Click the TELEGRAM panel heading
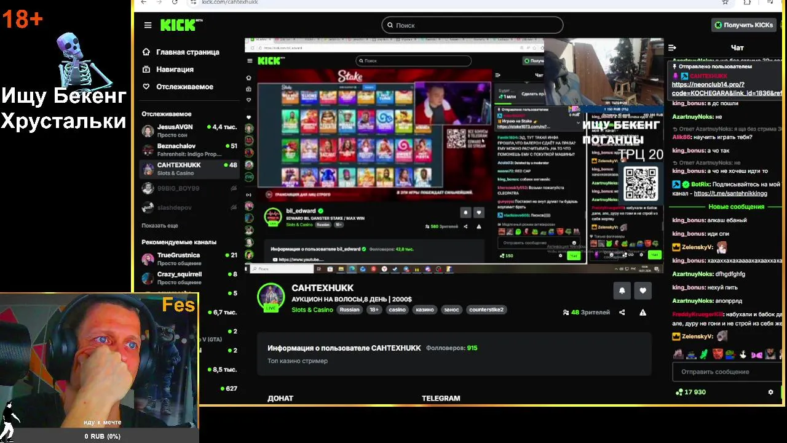 pyautogui.click(x=441, y=398)
